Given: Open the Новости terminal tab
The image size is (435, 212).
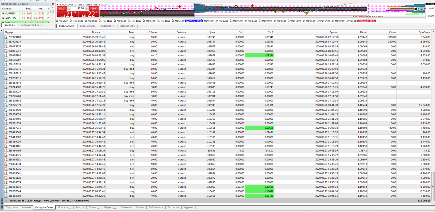Looking at the screenshot, I should (x=64, y=207).
